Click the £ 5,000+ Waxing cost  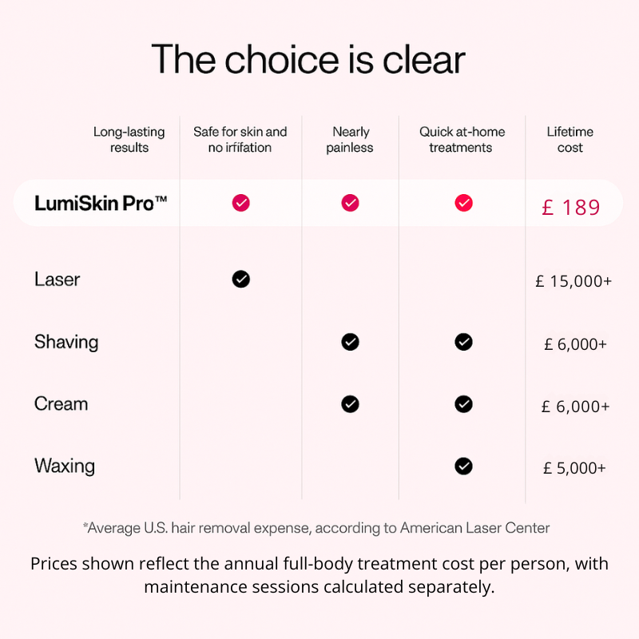(x=574, y=469)
